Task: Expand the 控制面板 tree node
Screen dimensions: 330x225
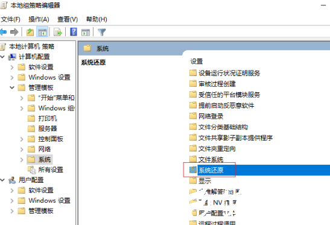Action: (x=22, y=139)
